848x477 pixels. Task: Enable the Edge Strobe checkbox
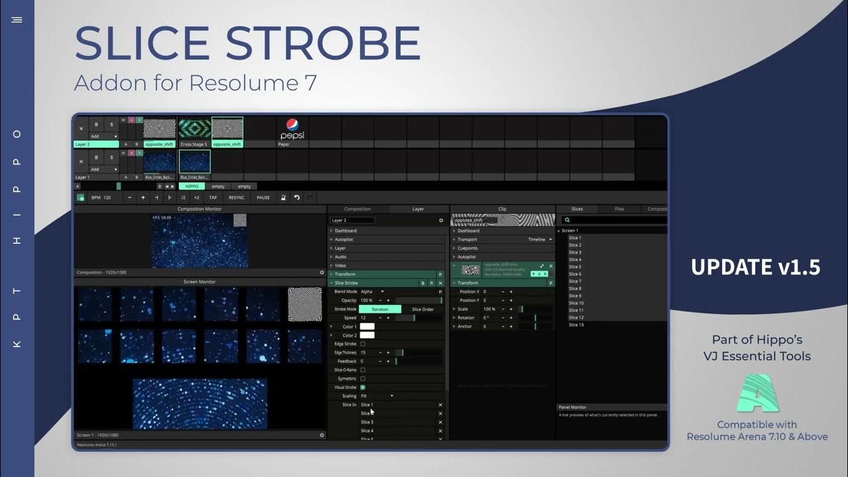(362, 344)
